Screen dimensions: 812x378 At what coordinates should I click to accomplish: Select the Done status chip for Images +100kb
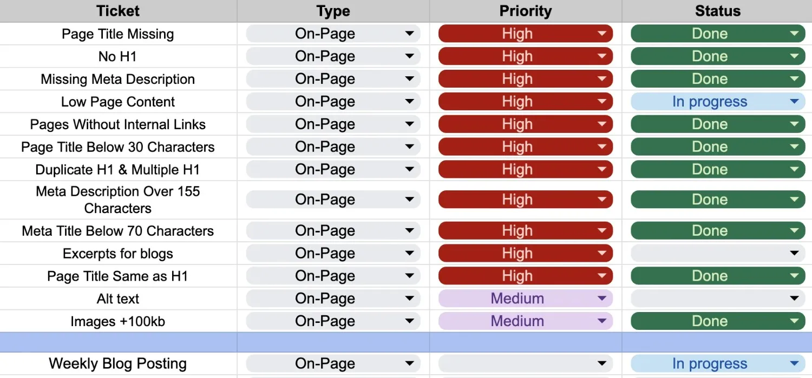click(717, 321)
